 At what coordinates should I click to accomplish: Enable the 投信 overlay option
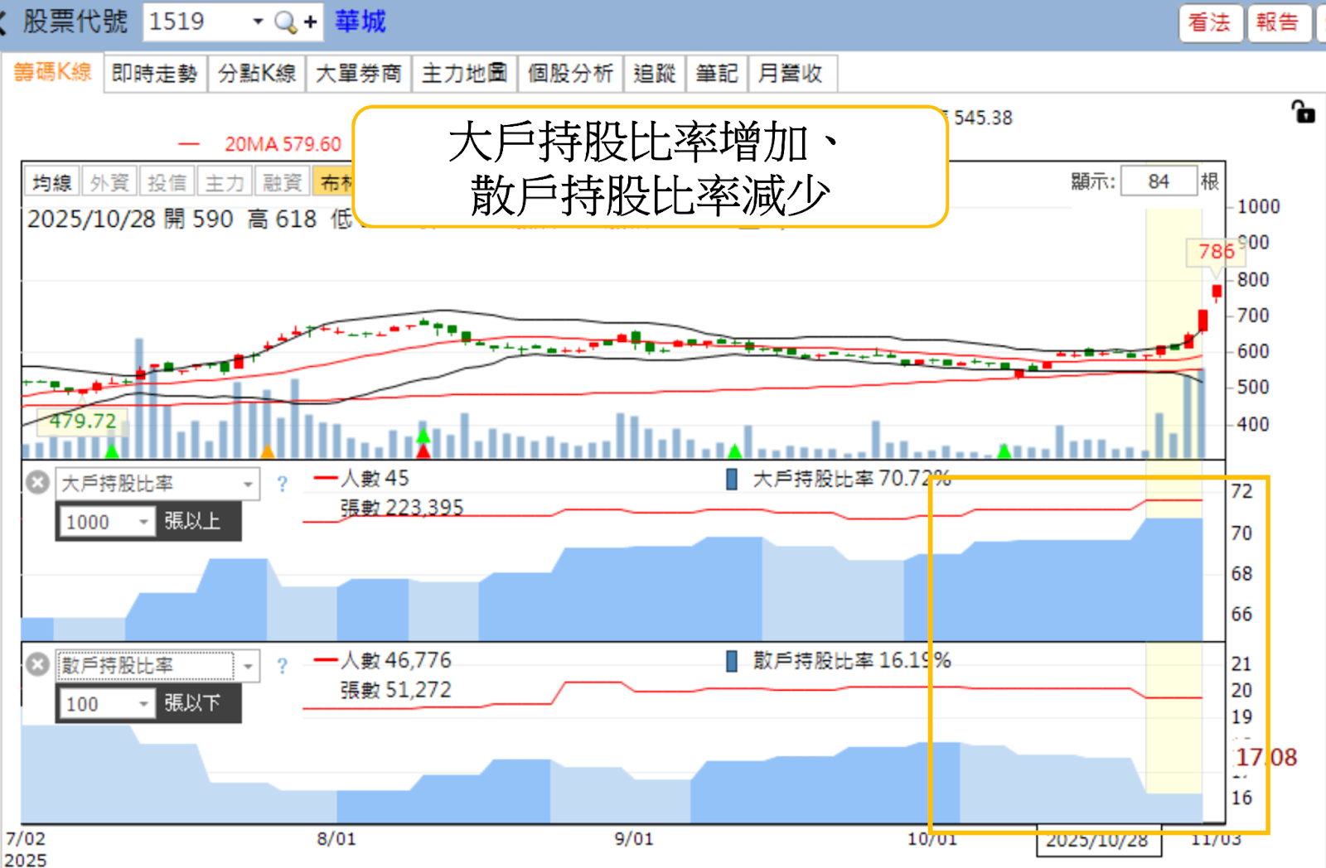coord(169,181)
